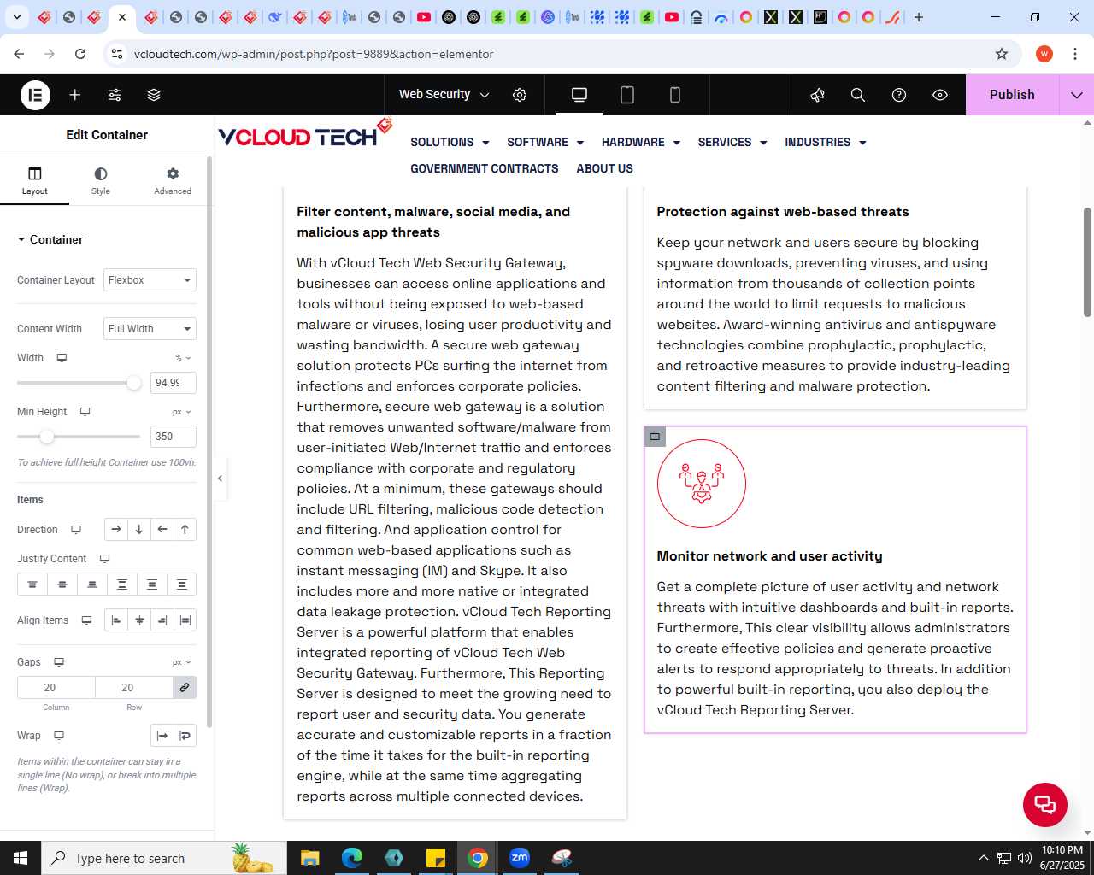Open the red chat bubble button

coord(1045,804)
